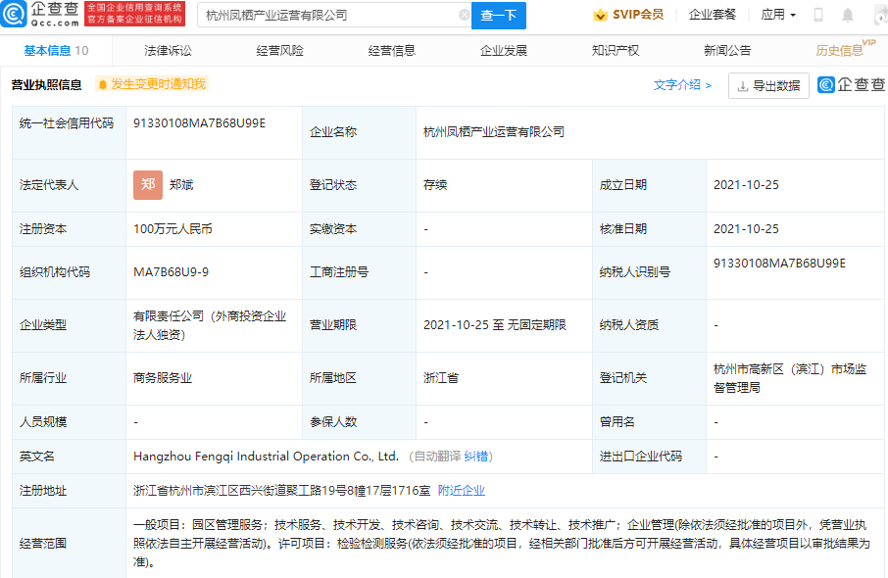The height and width of the screenshot is (578, 888).
Task: Open the mobile phone icon in header
Action: [817, 16]
